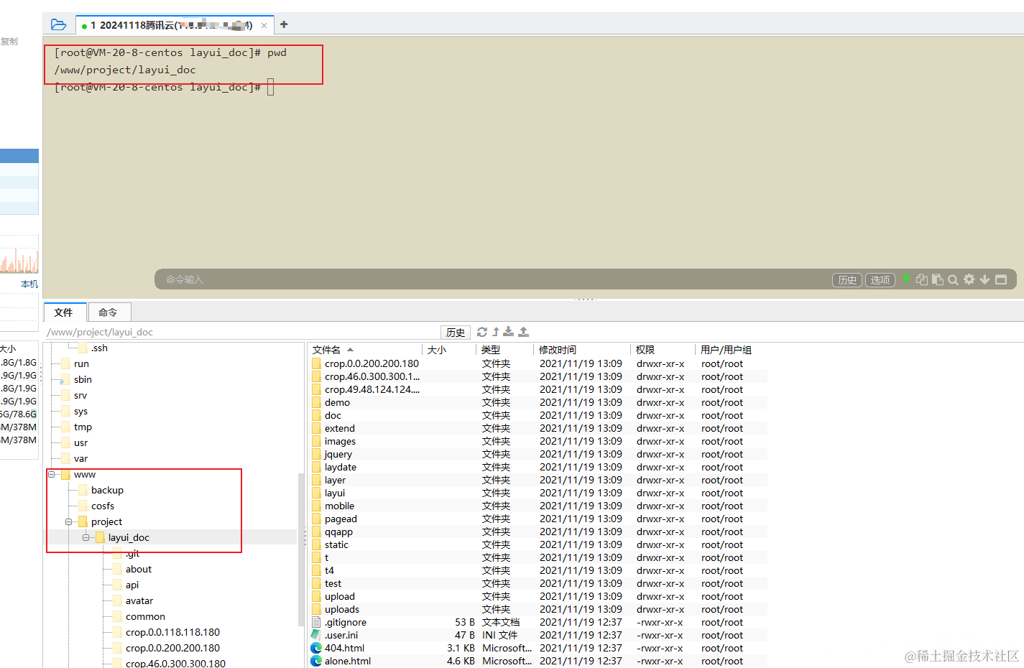Select crop.0.0.118.118.180 folder in tree
This screenshot has width=1024, height=668.
click(172, 632)
